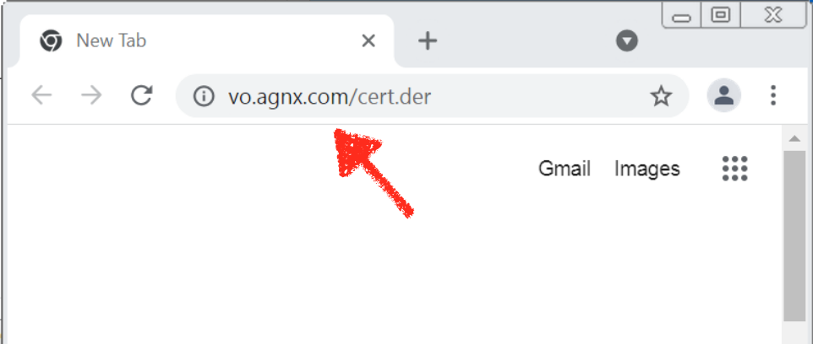Close the New Tab tab
The width and height of the screenshot is (813, 344).
pos(368,40)
